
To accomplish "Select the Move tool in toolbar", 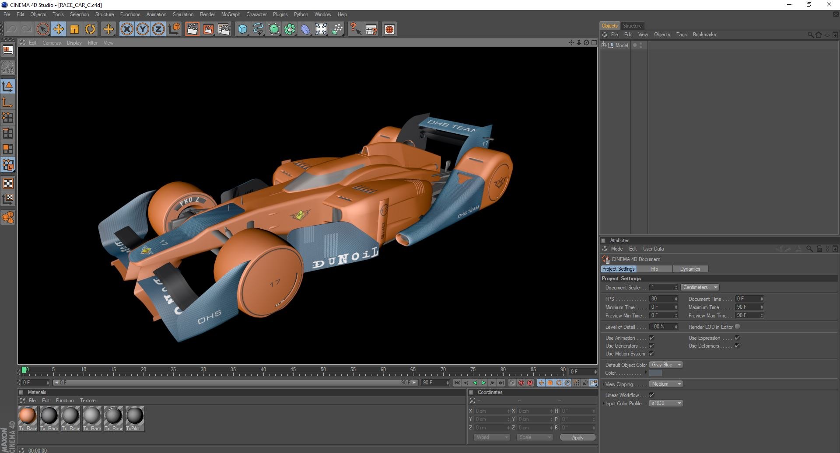I will (x=58, y=29).
